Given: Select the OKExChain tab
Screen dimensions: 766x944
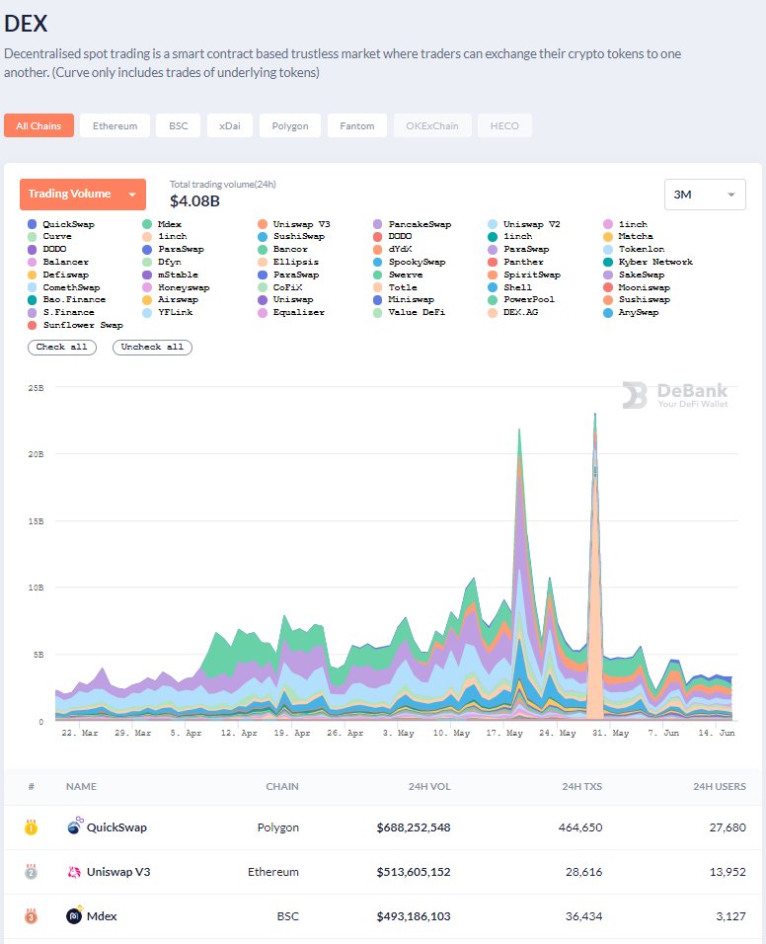Looking at the screenshot, I should pyautogui.click(x=432, y=125).
